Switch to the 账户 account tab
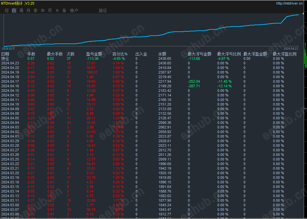This screenshot has height=219, width=307. click(x=74, y=10)
